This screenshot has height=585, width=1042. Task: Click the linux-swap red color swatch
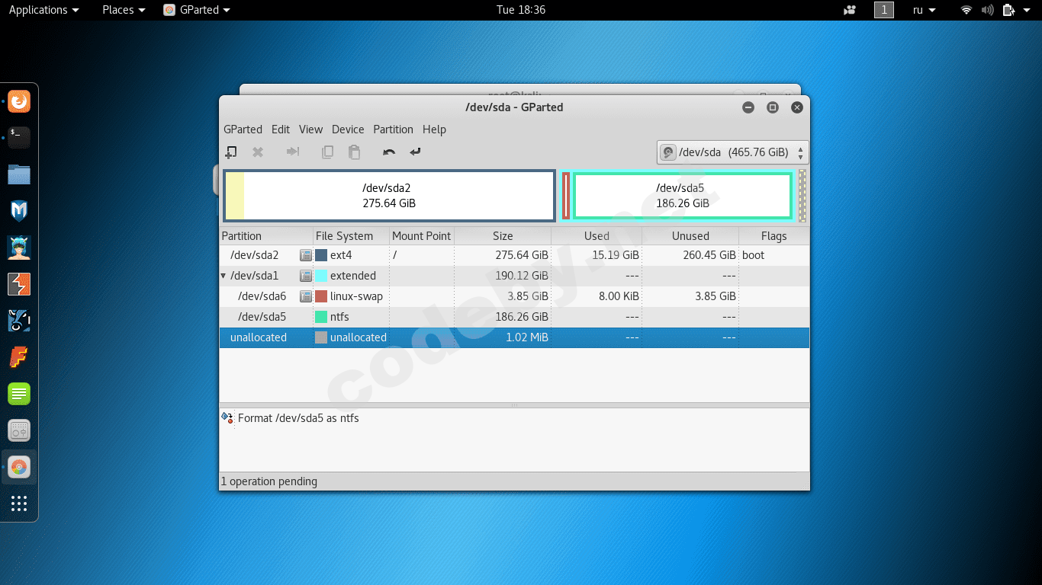tap(321, 296)
